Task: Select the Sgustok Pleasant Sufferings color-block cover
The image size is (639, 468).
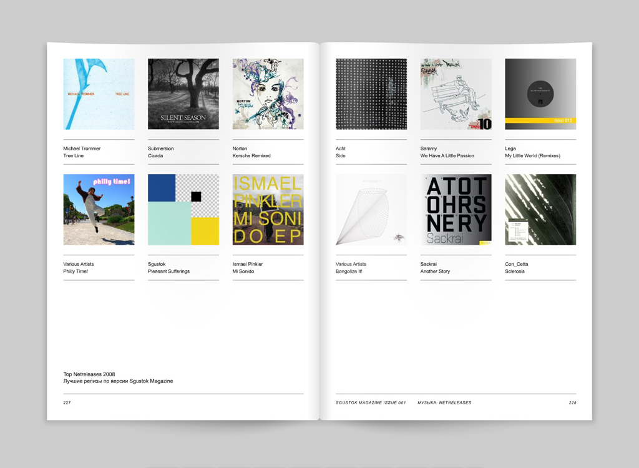Action: [183, 210]
